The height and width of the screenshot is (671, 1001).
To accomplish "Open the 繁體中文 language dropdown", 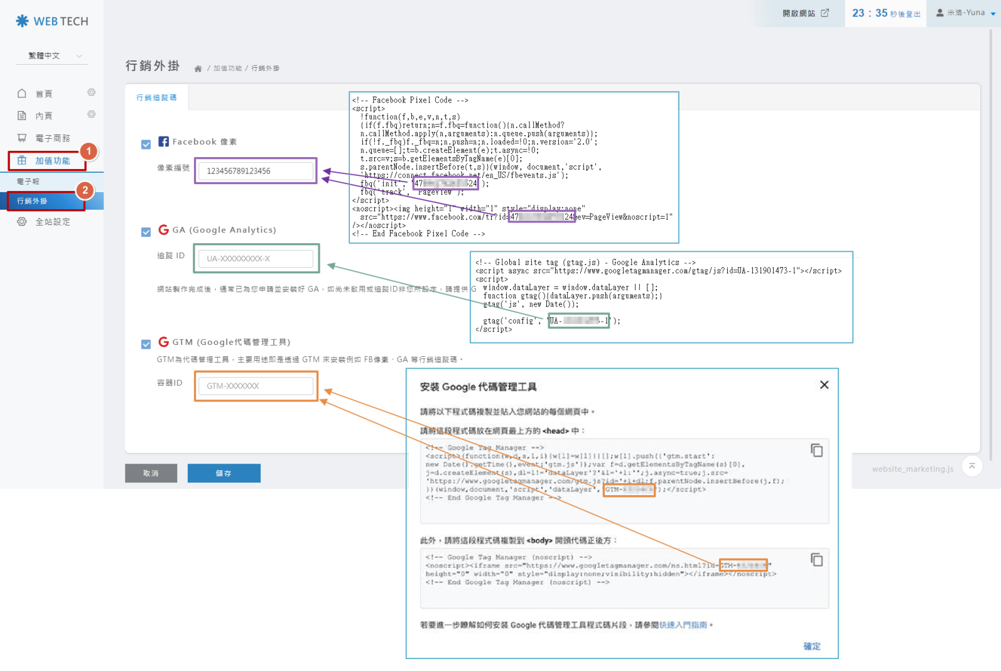I will click(52, 56).
